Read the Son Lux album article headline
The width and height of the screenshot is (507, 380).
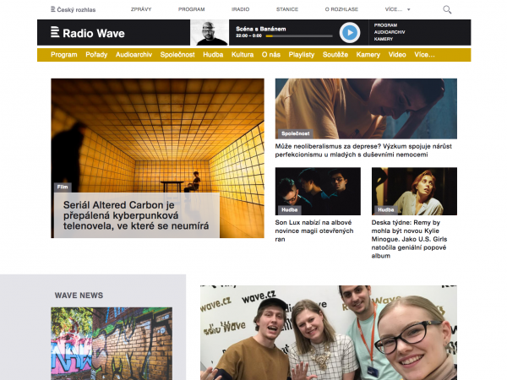pyautogui.click(x=314, y=231)
